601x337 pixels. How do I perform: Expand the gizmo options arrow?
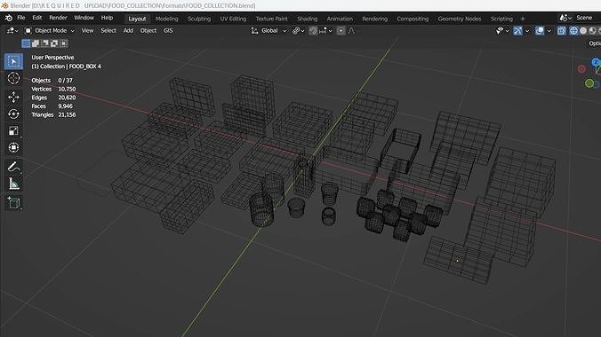coord(527,31)
